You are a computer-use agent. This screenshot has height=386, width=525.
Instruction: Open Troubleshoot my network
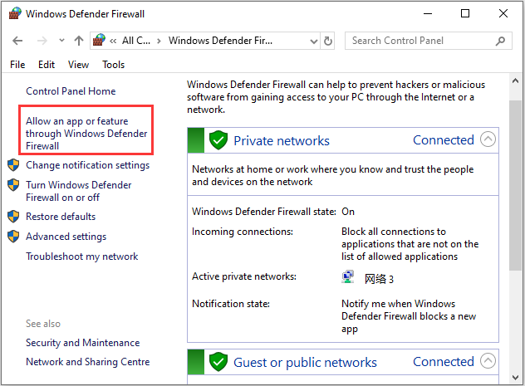[82, 257]
